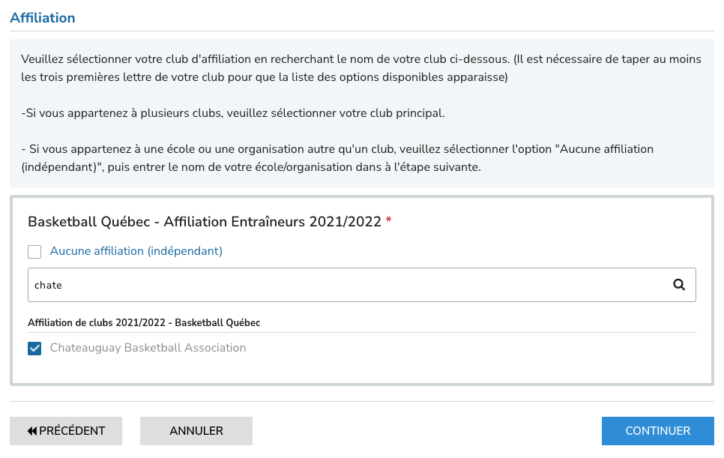Click the Chateauguay Basketball Association label
The image size is (724, 458).
click(148, 348)
